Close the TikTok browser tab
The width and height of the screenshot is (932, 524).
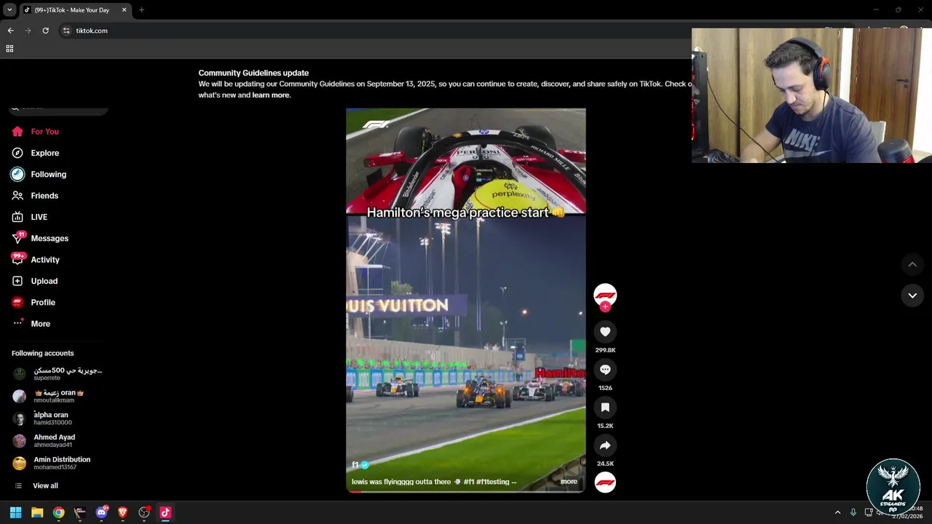point(124,10)
